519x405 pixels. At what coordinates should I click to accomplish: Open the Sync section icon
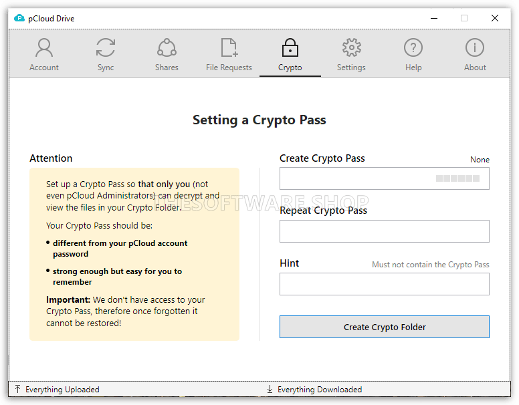coord(106,47)
